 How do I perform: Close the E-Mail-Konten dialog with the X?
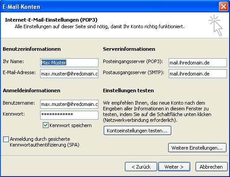coord(223,7)
